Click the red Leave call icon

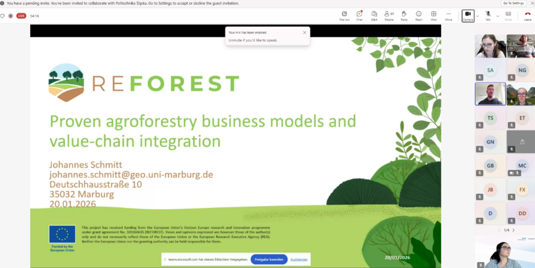click(x=528, y=15)
